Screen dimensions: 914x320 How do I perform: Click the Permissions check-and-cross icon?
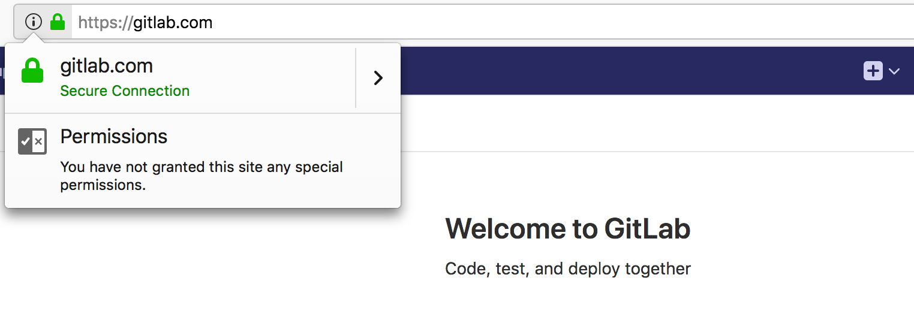[x=32, y=141]
